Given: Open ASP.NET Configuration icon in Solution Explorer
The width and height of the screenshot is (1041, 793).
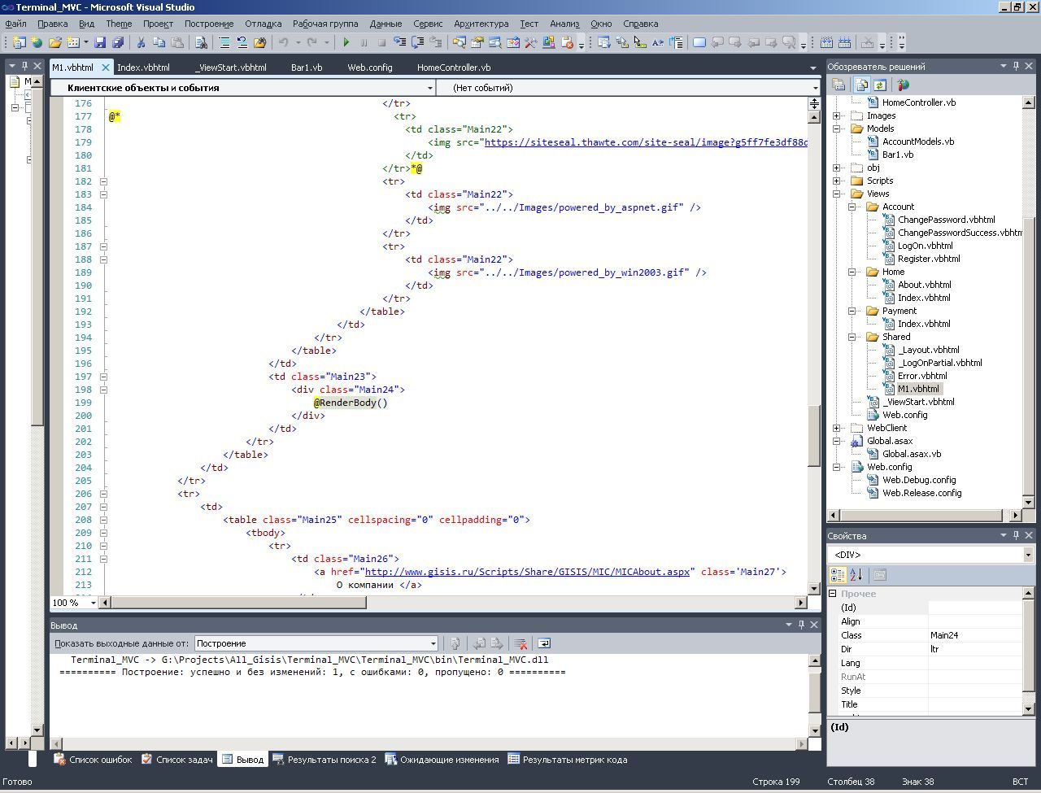Looking at the screenshot, I should tap(903, 85).
